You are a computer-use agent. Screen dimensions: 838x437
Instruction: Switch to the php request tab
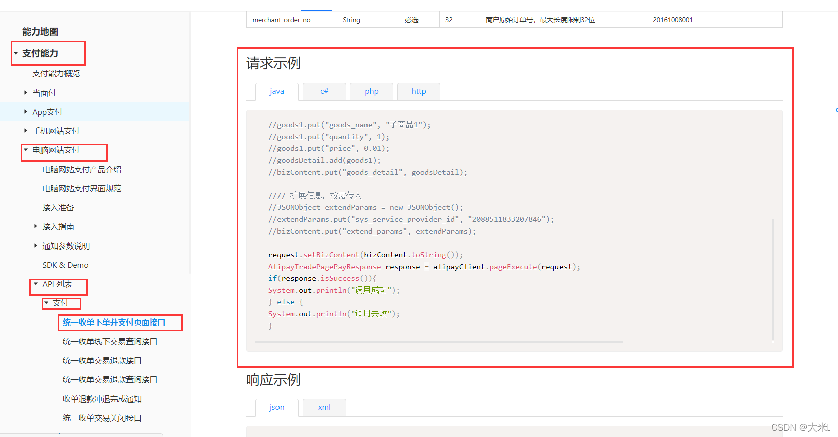pos(371,91)
